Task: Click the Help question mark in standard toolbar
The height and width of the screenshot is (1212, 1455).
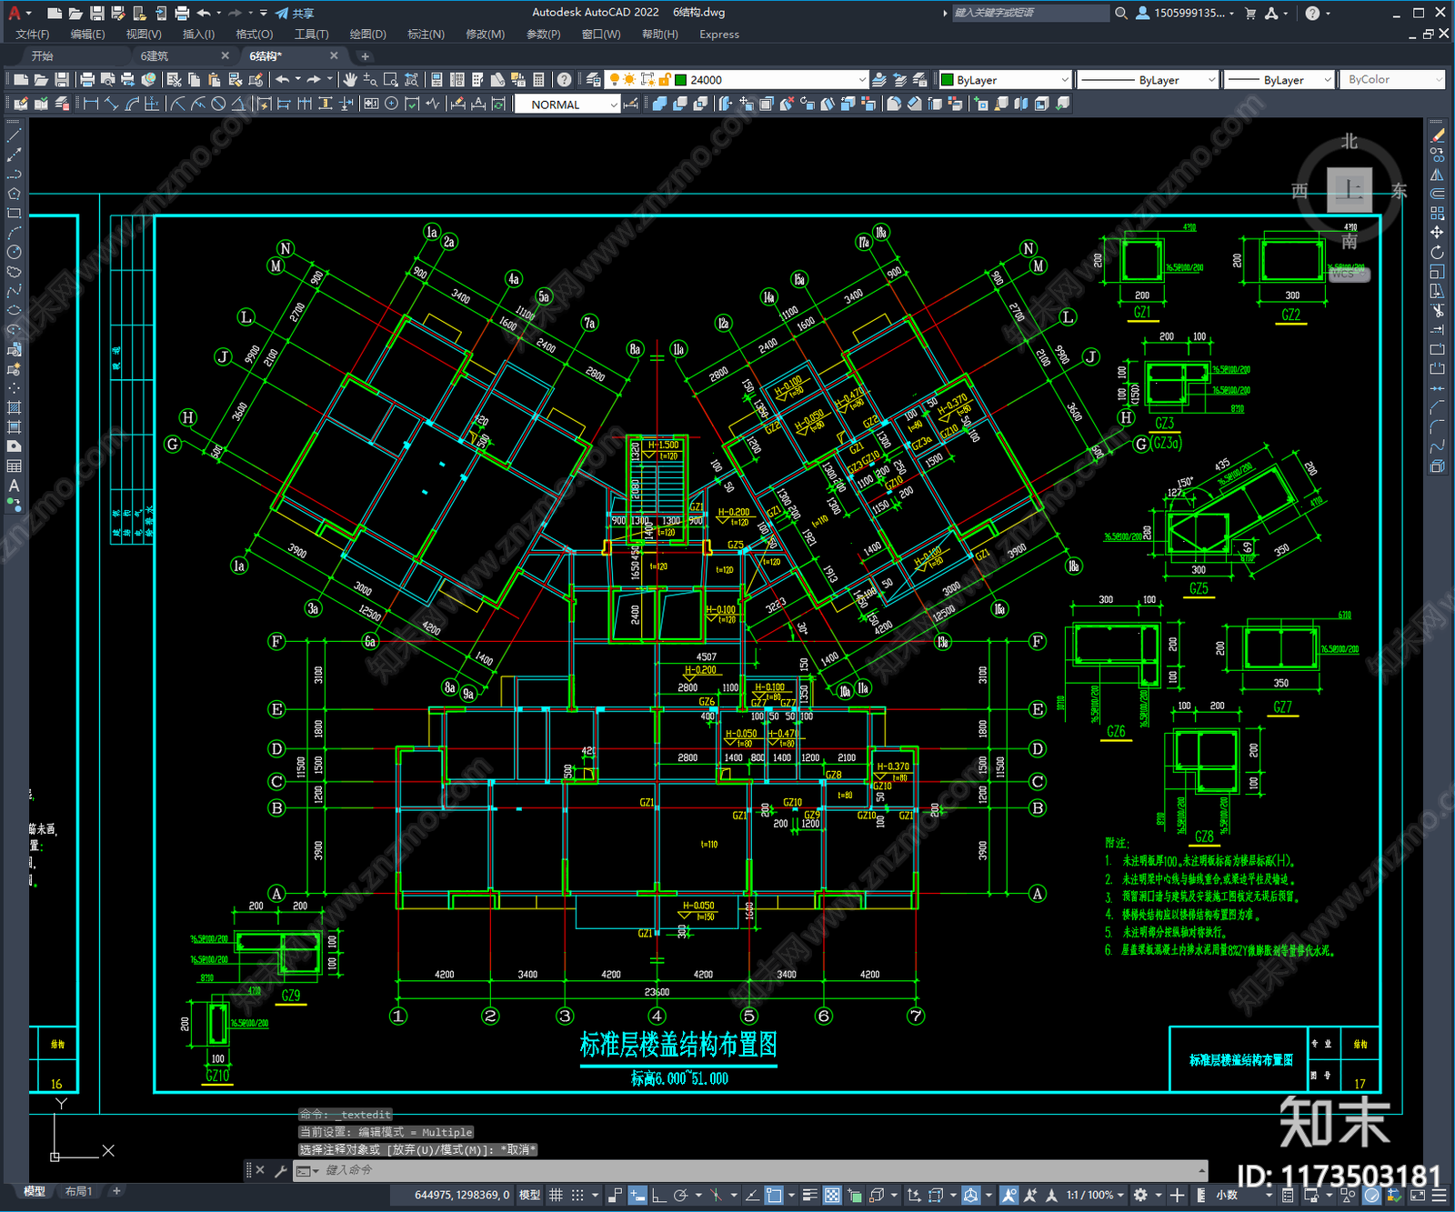Action: 564,80
